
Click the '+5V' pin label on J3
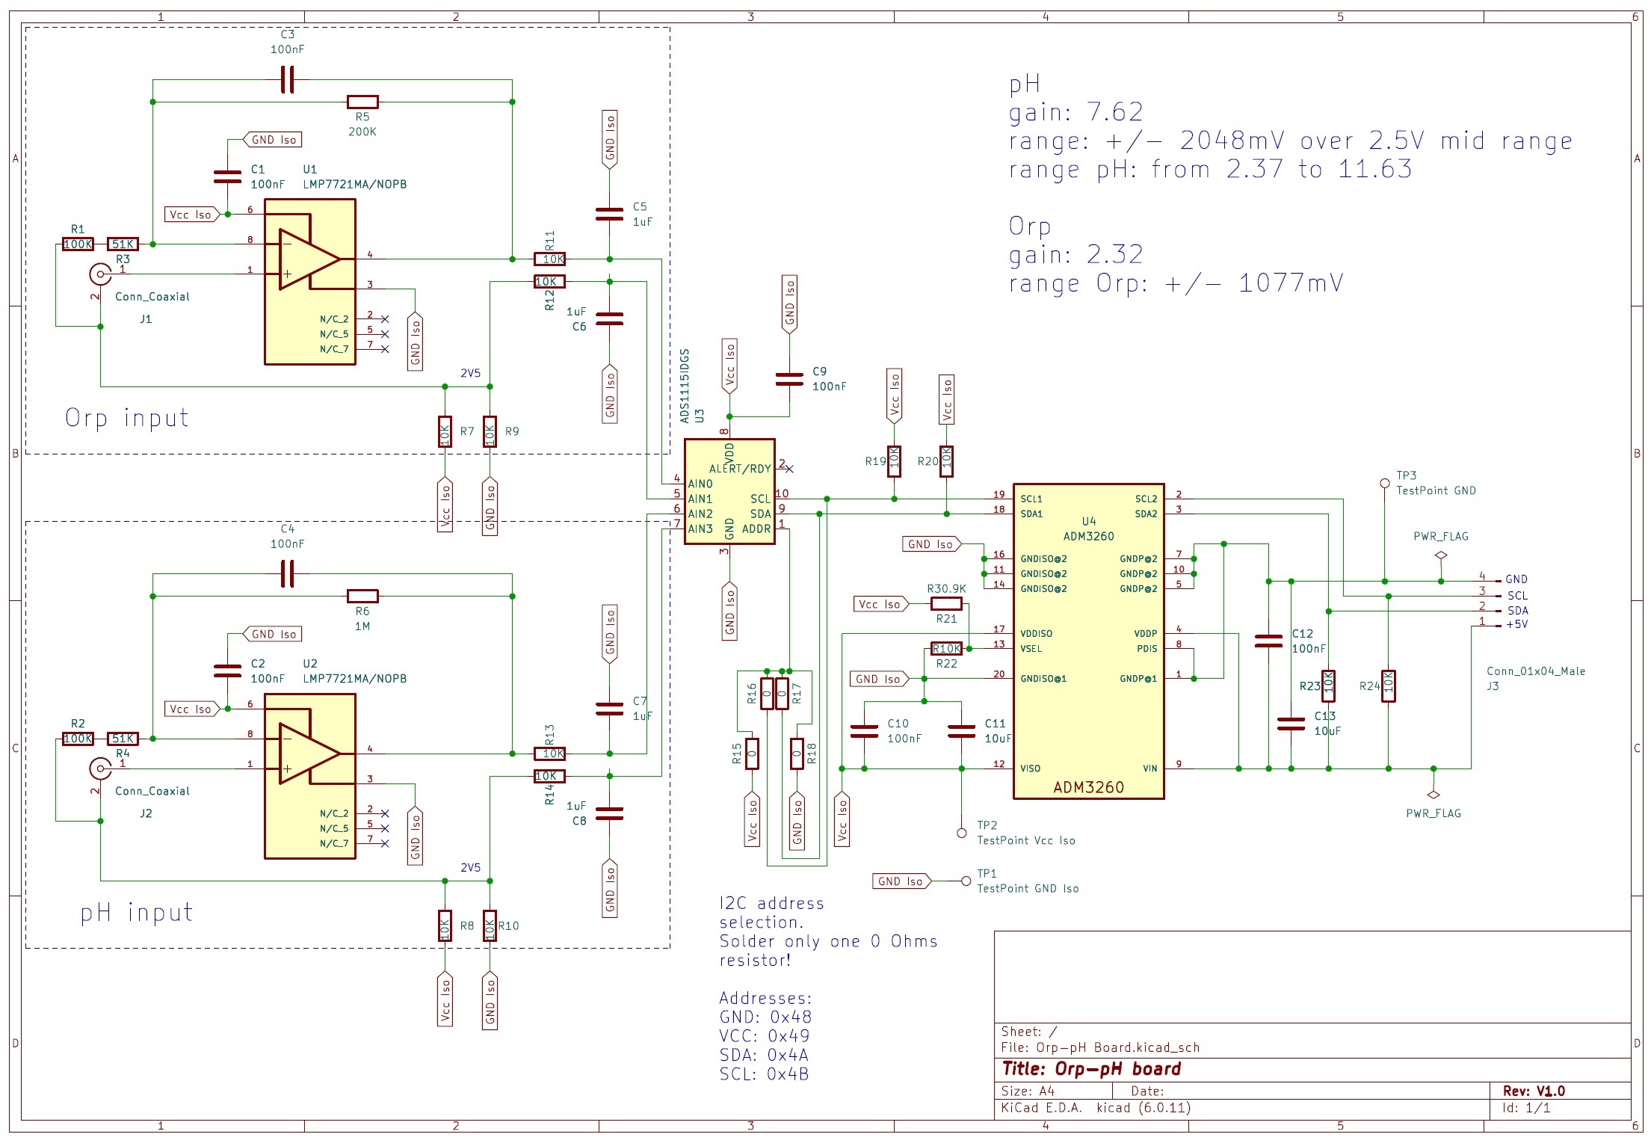(x=1517, y=624)
